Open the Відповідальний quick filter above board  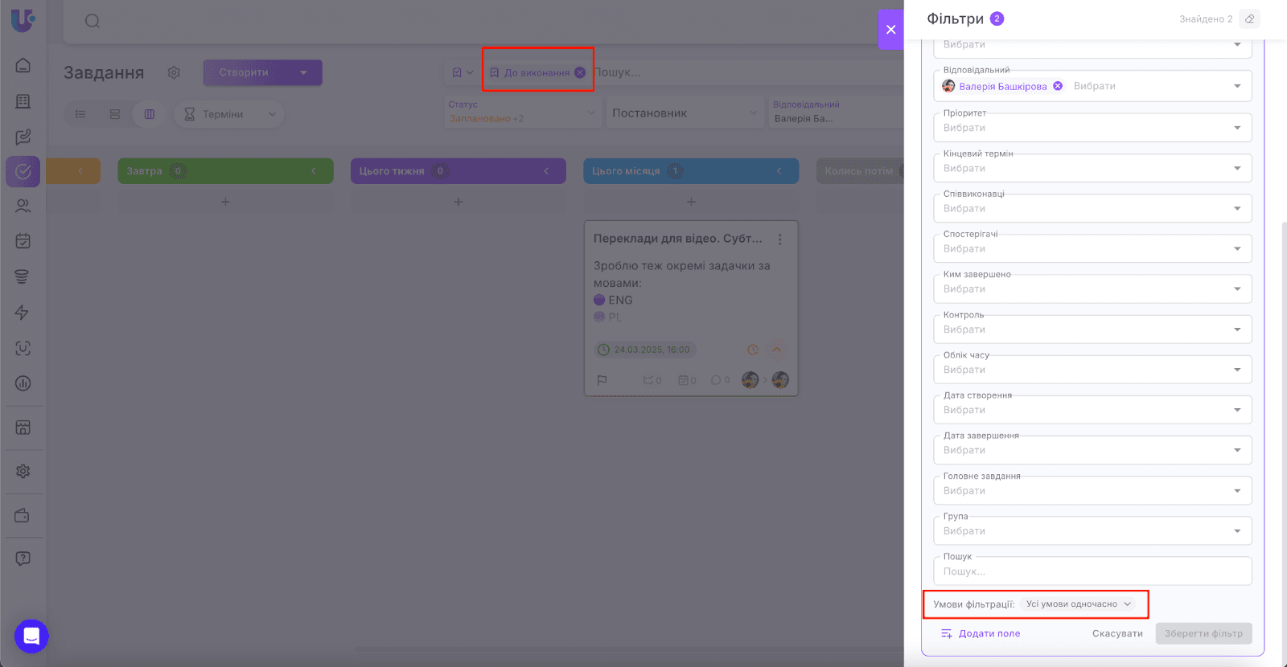[837, 113]
